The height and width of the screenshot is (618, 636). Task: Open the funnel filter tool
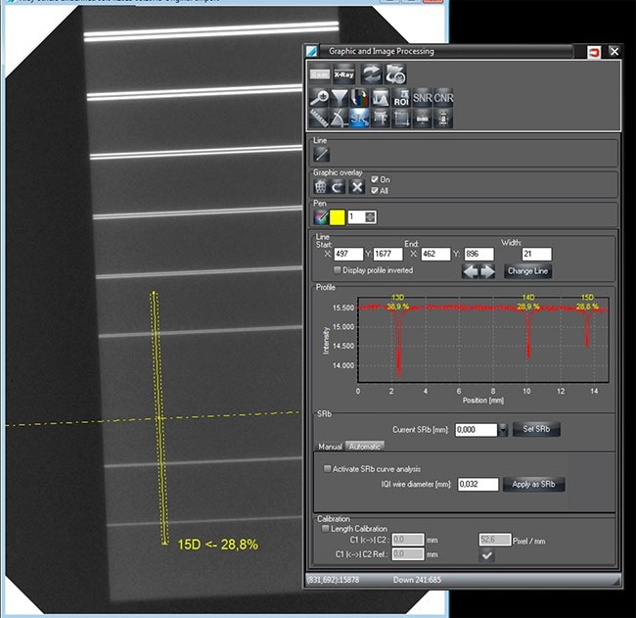point(340,98)
